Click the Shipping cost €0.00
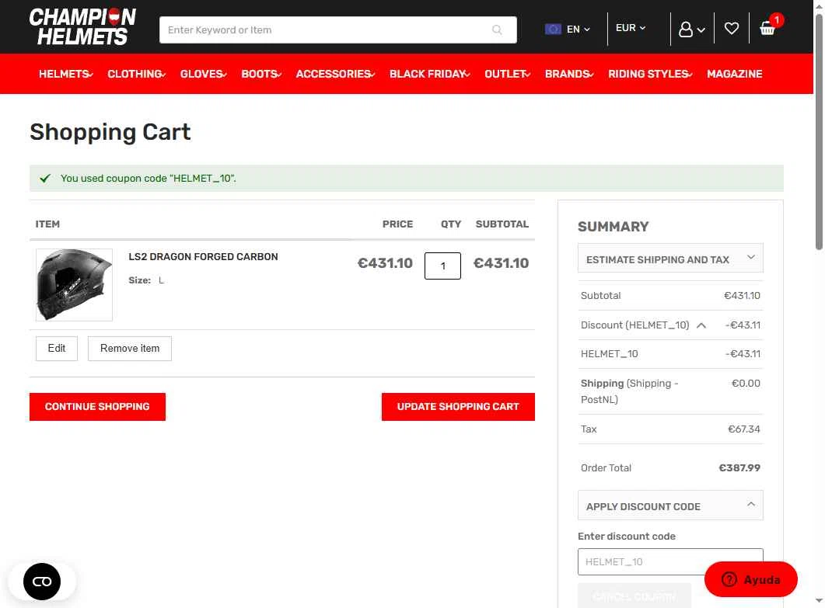Viewport: 825px width, 608px height. (x=746, y=384)
